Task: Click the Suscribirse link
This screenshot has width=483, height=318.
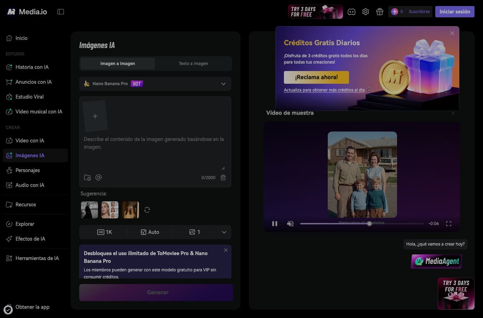Action: [419, 12]
